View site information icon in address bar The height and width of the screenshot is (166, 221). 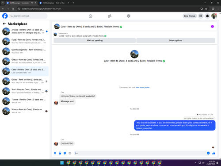click(19, 9)
